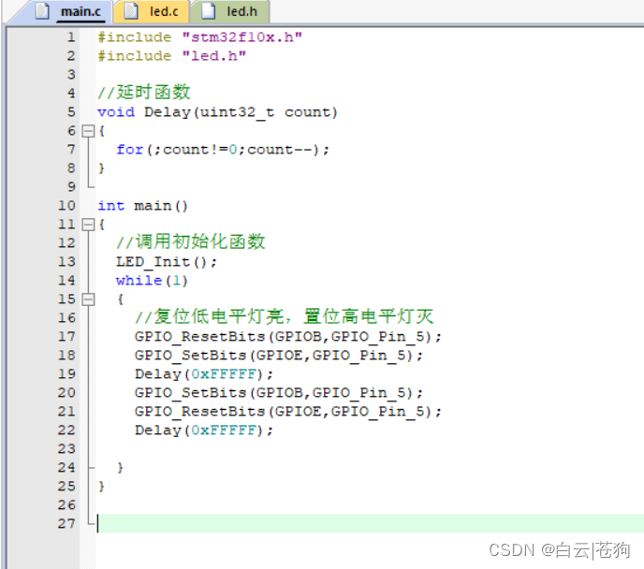Viewport: 644px width, 569px height.
Task: Click line number 1 in the gutter
Action: click(71, 37)
